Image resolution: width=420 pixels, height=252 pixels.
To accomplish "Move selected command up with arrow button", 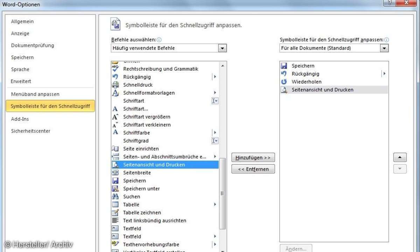I will pos(400,157).
